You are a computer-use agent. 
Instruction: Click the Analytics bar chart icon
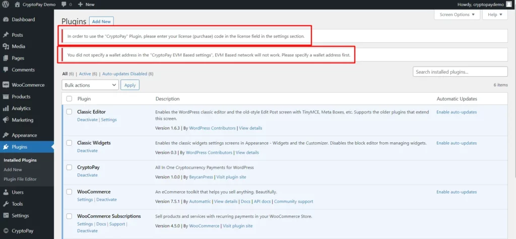click(6, 108)
